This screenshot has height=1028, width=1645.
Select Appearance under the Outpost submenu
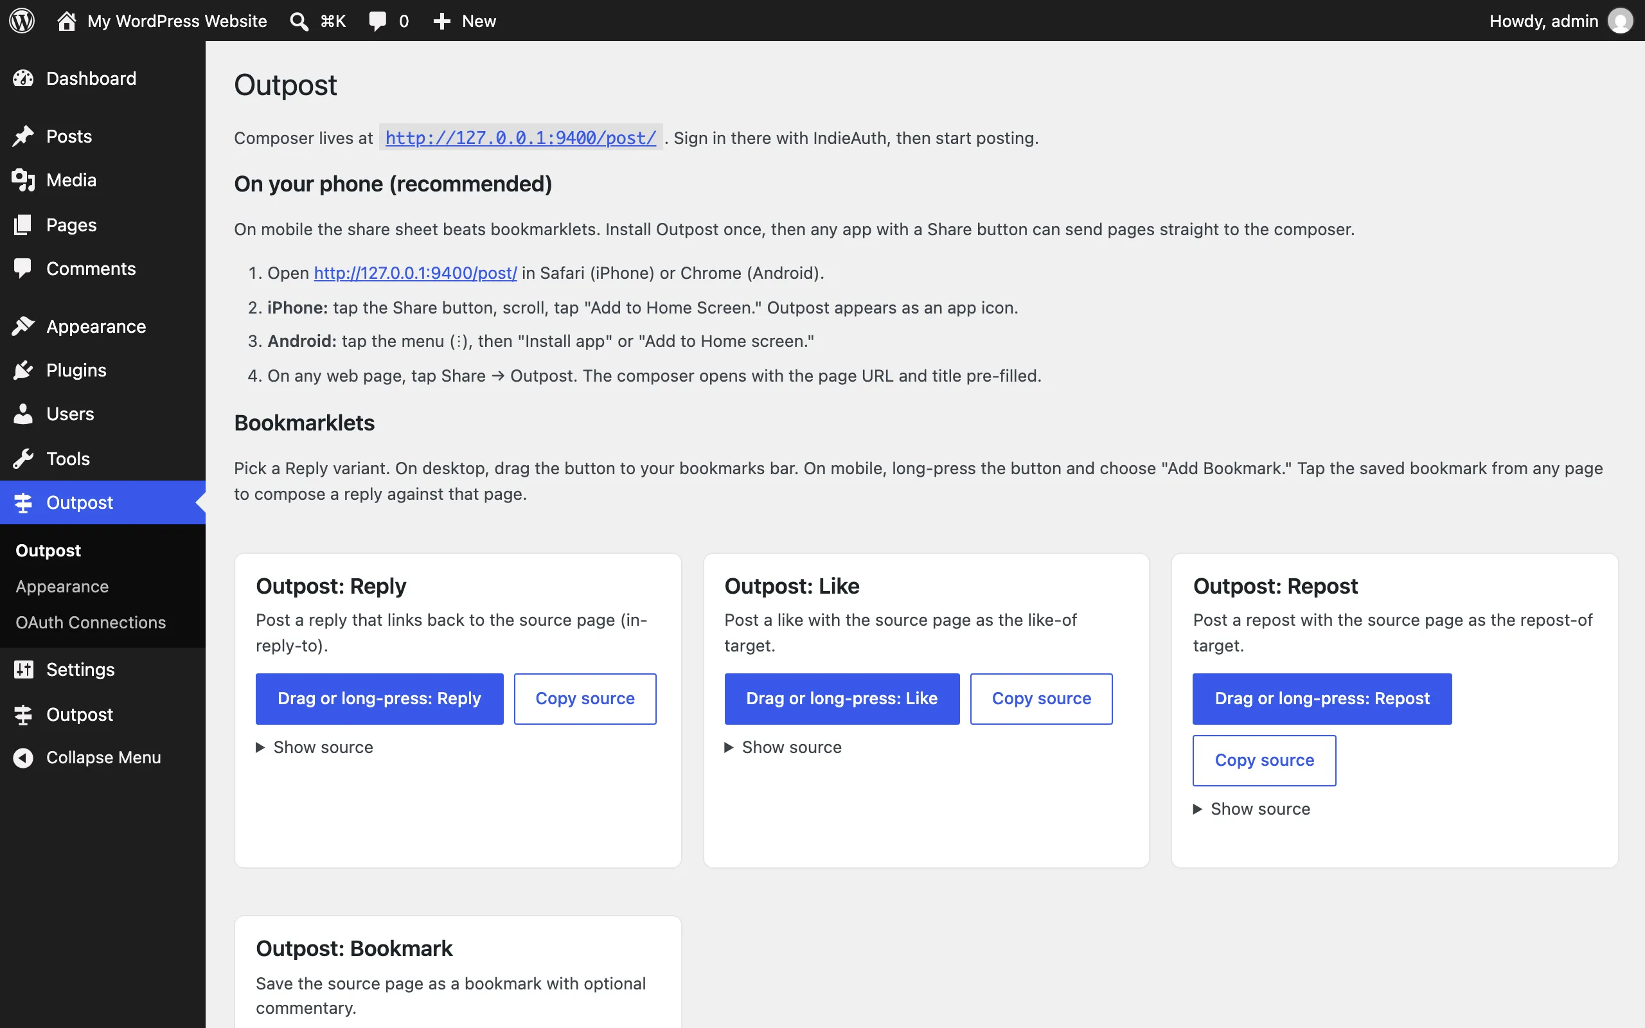pyautogui.click(x=62, y=587)
